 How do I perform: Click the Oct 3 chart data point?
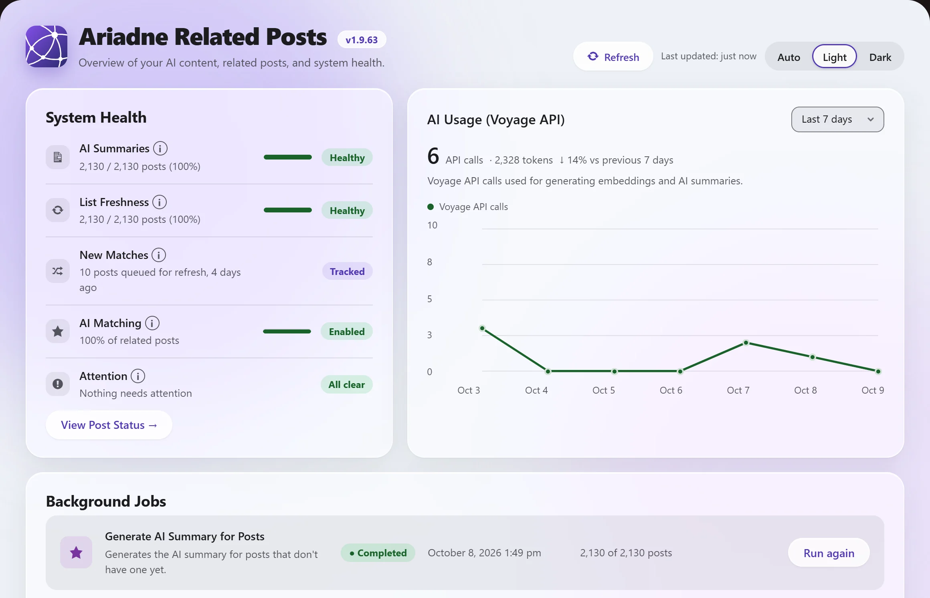click(x=482, y=328)
